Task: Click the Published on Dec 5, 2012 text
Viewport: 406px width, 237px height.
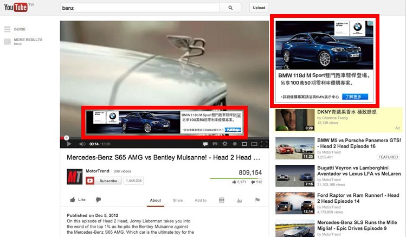Action: 93,215
